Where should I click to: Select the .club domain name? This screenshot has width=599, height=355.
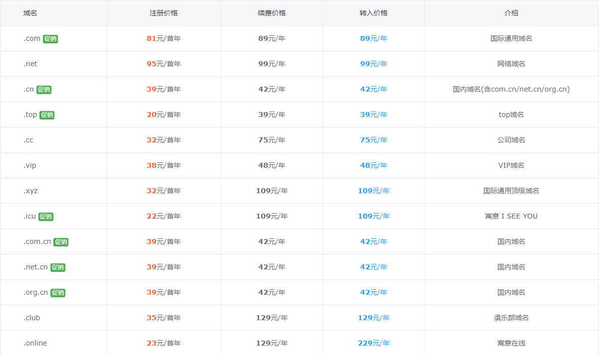coord(31,318)
